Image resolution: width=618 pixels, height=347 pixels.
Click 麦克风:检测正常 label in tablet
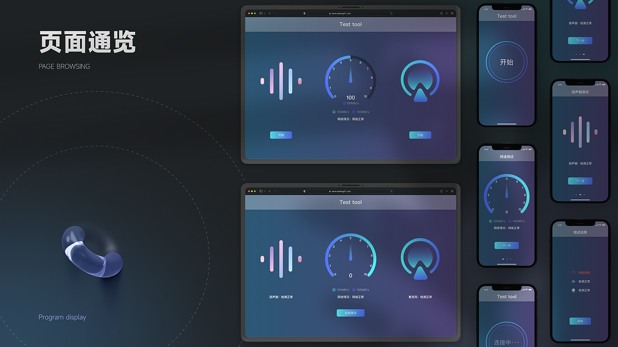[x=420, y=297]
